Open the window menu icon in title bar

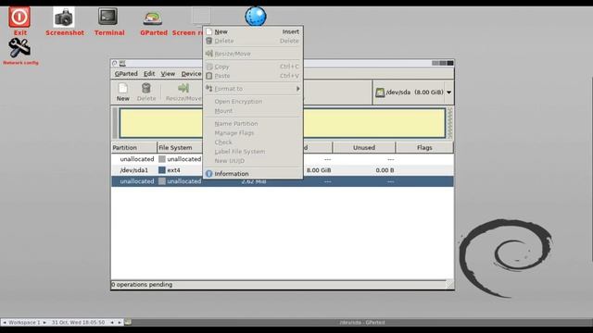point(115,63)
